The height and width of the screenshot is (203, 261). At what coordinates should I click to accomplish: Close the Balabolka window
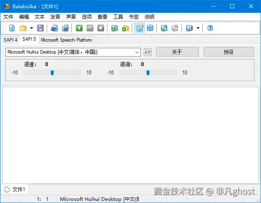251,6
